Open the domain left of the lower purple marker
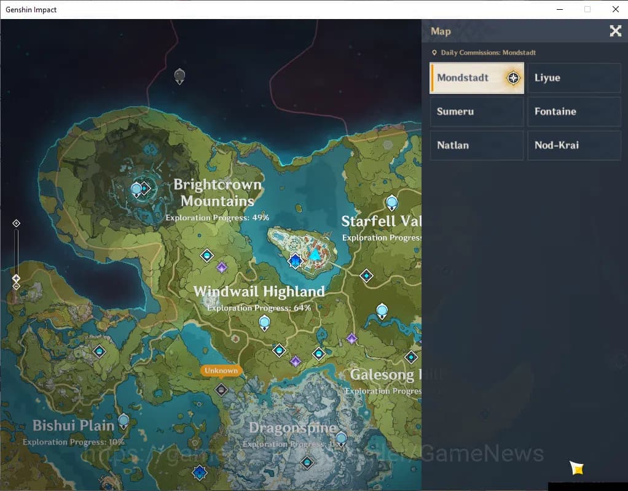The width and height of the screenshot is (628, 491). click(x=279, y=350)
